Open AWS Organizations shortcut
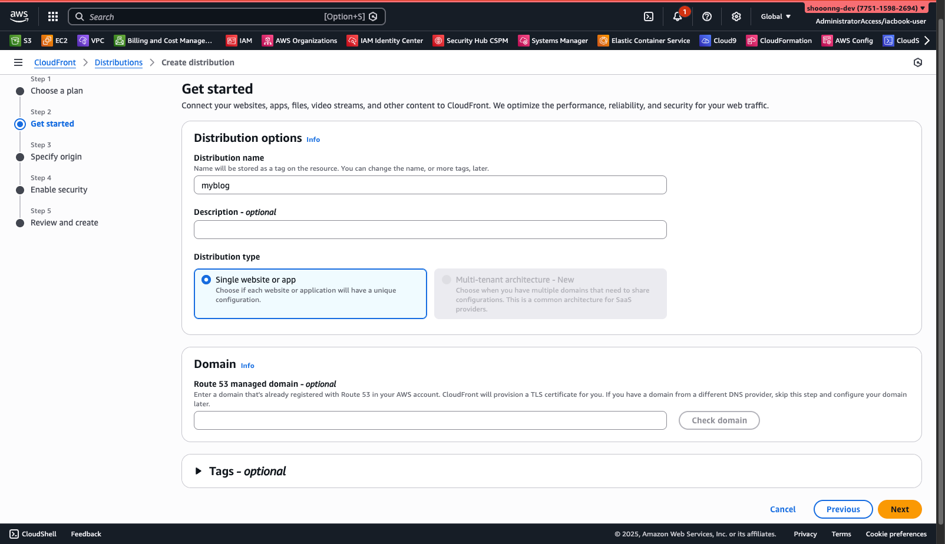Viewport: 945px width, 544px height. pyautogui.click(x=300, y=41)
